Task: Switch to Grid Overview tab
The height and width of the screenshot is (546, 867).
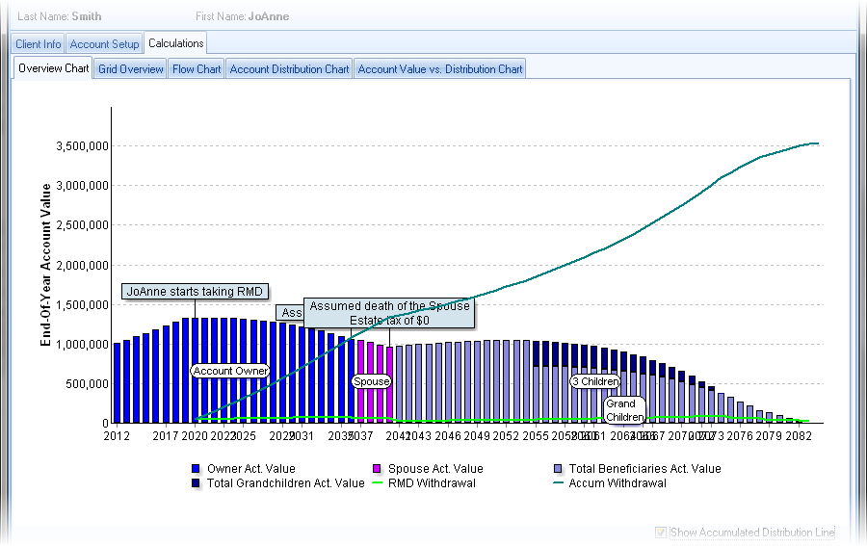Action: point(130,69)
